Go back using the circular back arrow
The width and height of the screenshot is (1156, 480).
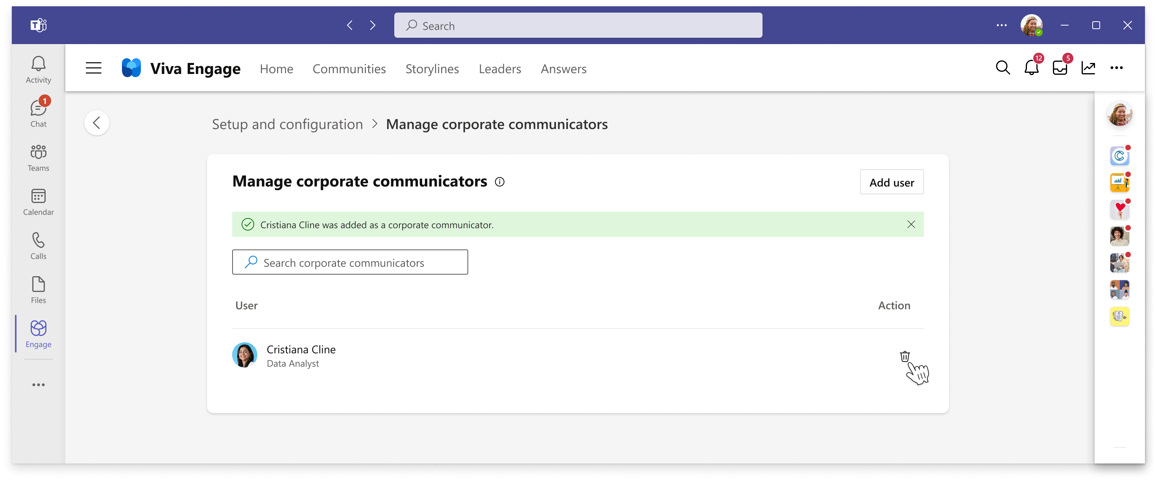click(x=96, y=122)
